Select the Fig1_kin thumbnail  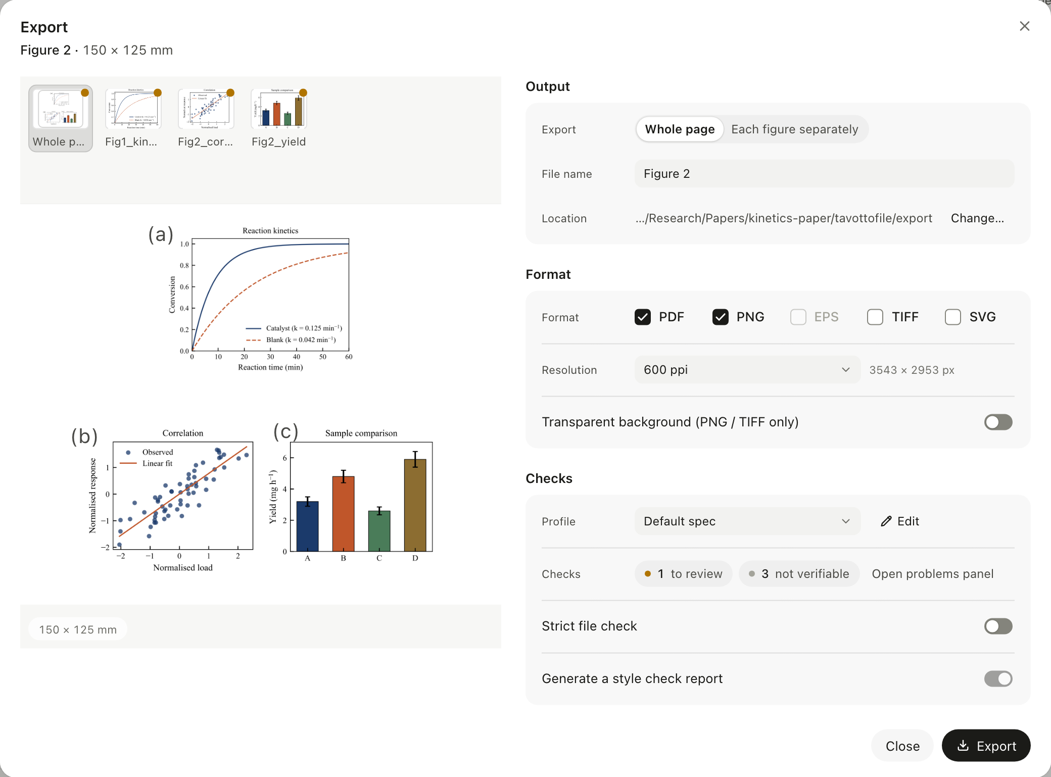pos(133,118)
